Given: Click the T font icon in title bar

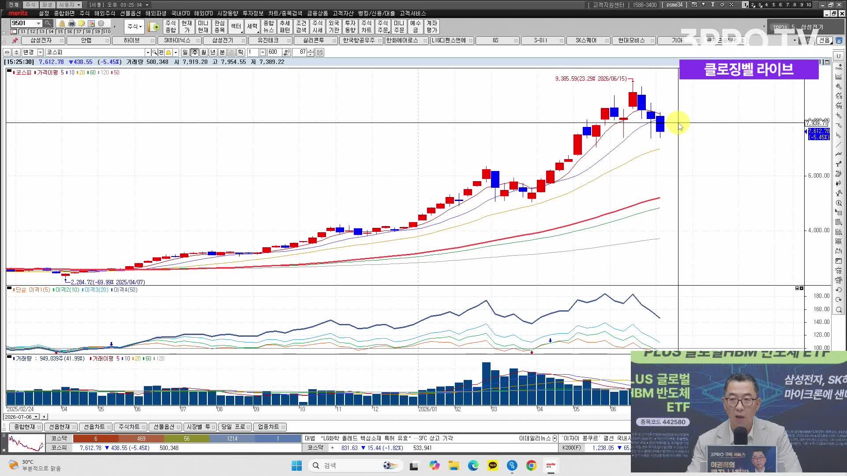Looking at the screenshot, I should pos(712,4).
